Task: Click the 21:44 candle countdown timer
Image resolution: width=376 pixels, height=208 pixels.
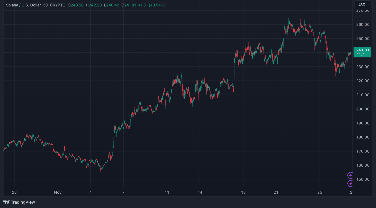Action: pyautogui.click(x=361, y=55)
